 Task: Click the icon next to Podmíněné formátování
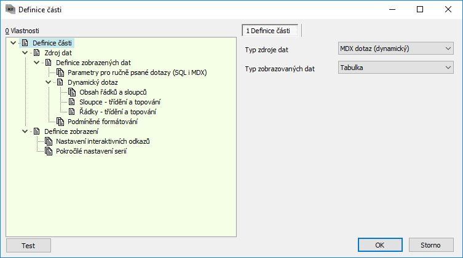(x=60, y=122)
